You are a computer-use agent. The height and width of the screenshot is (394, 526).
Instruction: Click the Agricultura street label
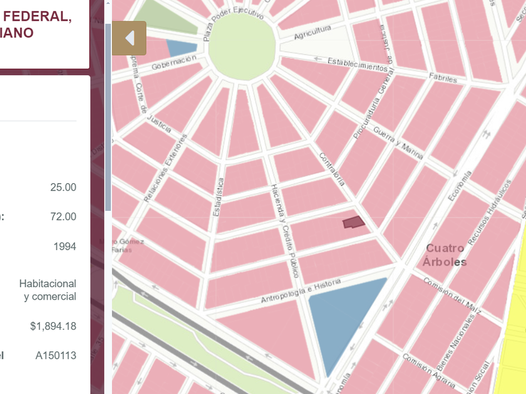pyautogui.click(x=312, y=32)
